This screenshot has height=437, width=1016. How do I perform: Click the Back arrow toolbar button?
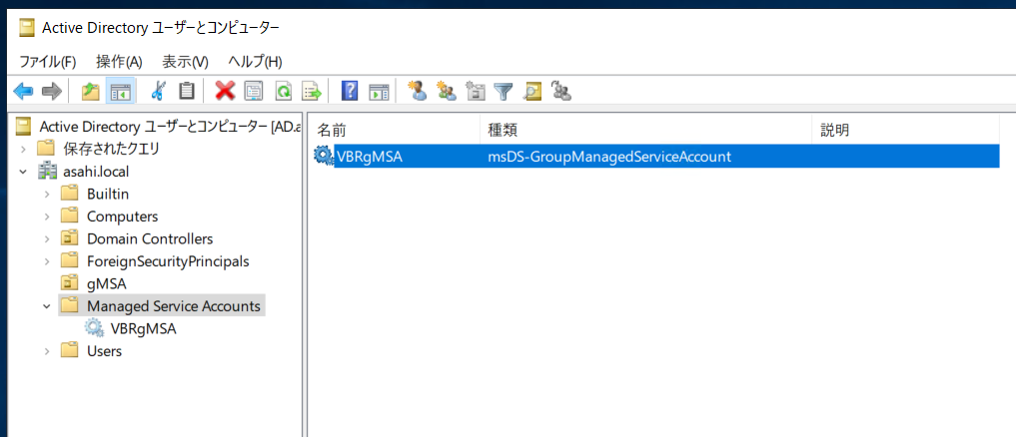click(x=23, y=91)
